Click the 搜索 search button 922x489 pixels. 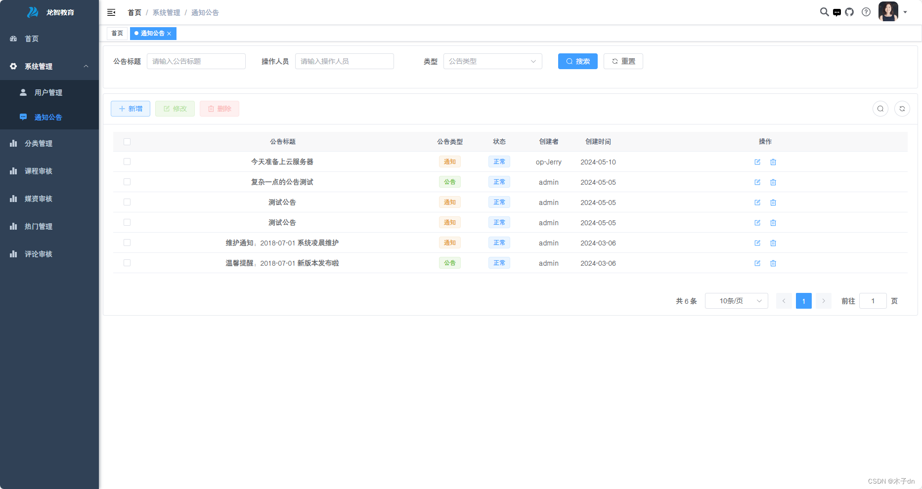(x=578, y=61)
